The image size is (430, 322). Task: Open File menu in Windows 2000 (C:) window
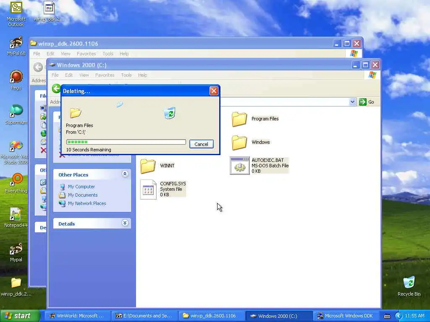pyautogui.click(x=55, y=75)
